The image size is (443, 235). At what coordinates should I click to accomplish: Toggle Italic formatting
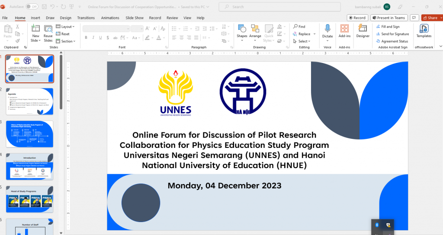coord(93,38)
